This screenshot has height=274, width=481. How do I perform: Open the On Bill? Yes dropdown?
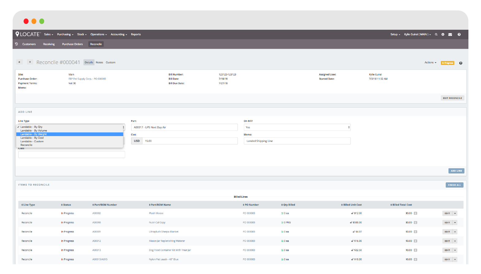[297, 127]
